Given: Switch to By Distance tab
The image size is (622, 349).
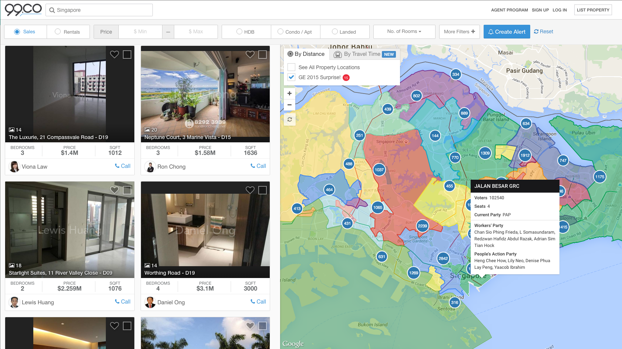Looking at the screenshot, I should pos(306,54).
